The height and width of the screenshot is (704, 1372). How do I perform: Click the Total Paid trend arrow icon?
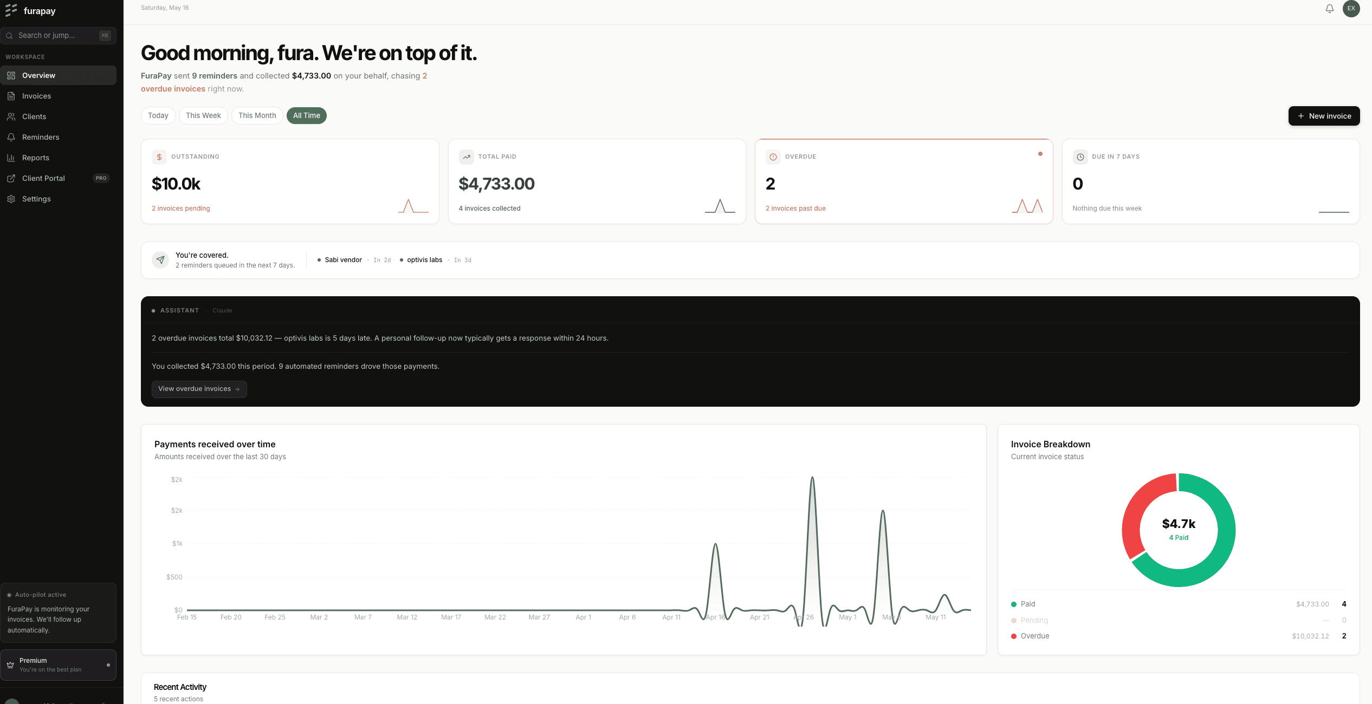[x=466, y=157]
